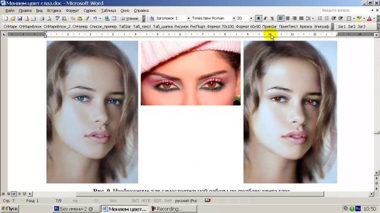Switch to the Без имени-2 Photoshop taskbar window
Viewport: 380px width, 213px height.
click(x=77, y=209)
